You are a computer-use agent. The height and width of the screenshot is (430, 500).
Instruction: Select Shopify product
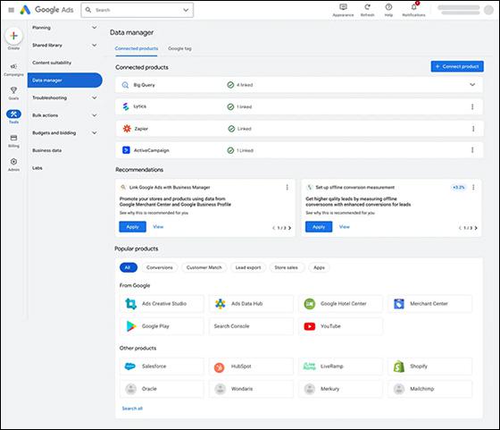tap(429, 367)
